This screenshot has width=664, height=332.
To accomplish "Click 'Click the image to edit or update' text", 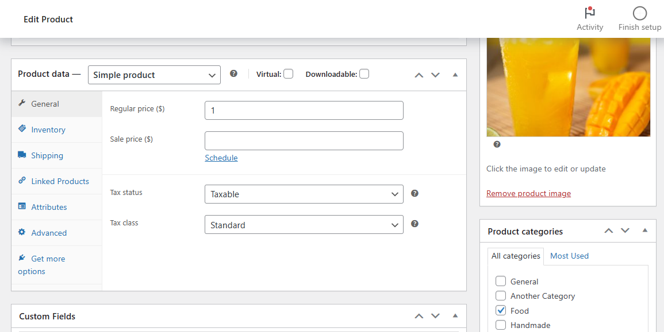I will [546, 169].
